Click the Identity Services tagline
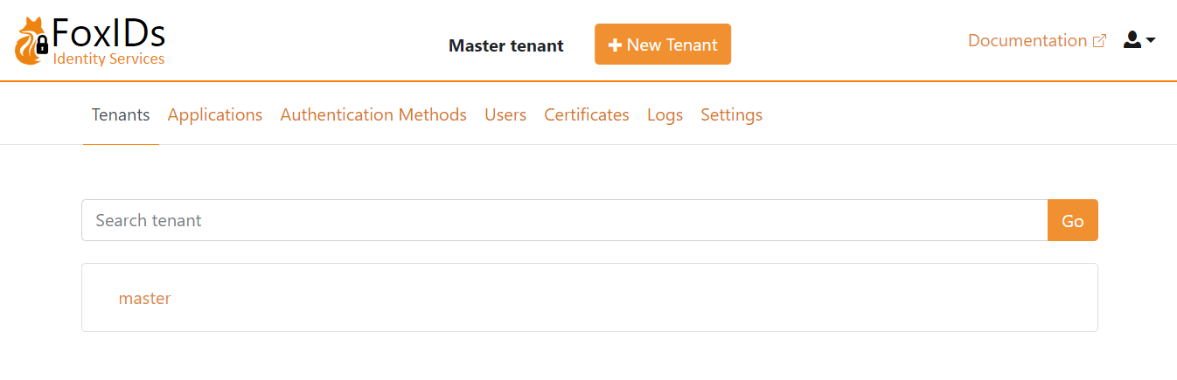This screenshot has width=1177, height=380. point(108,59)
